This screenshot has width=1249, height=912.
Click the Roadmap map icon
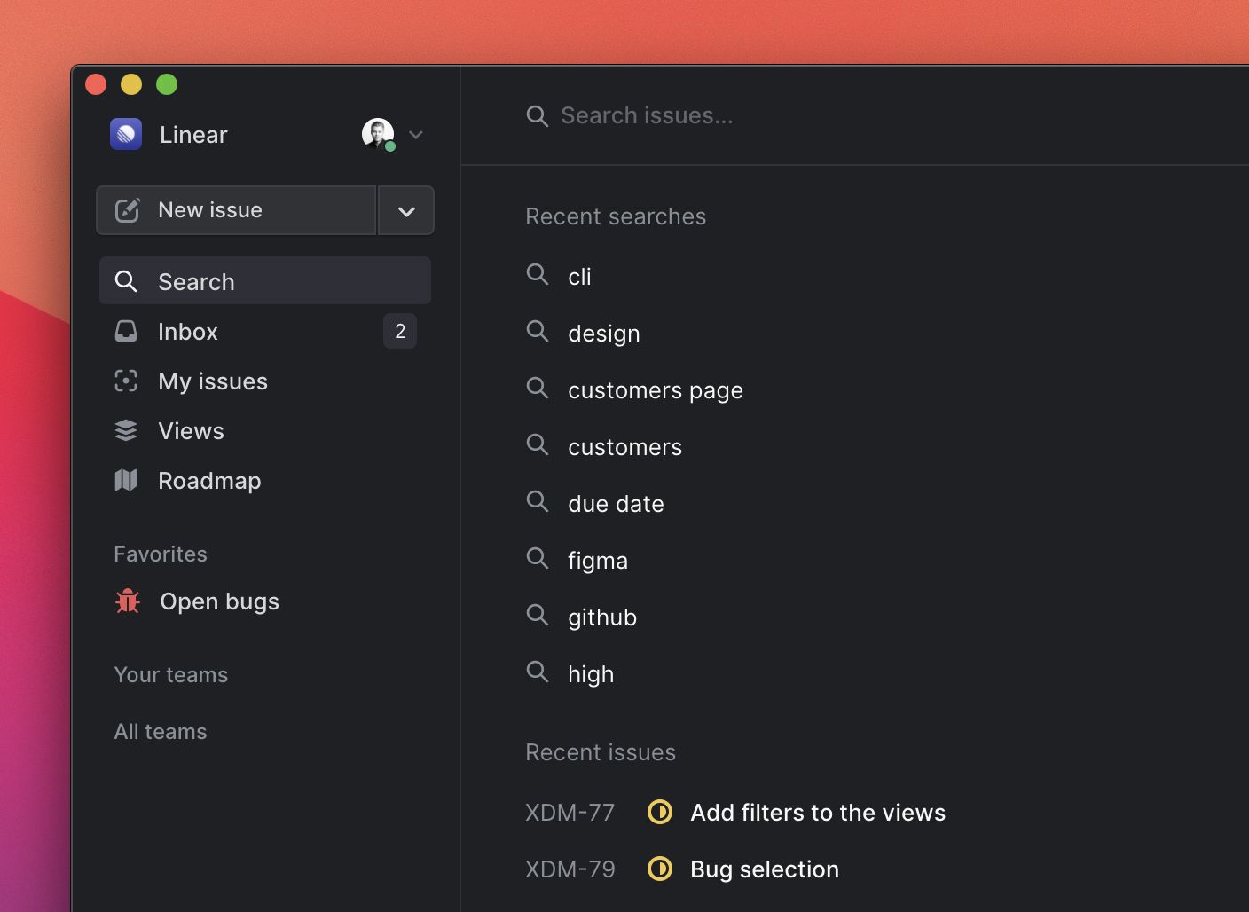click(126, 481)
